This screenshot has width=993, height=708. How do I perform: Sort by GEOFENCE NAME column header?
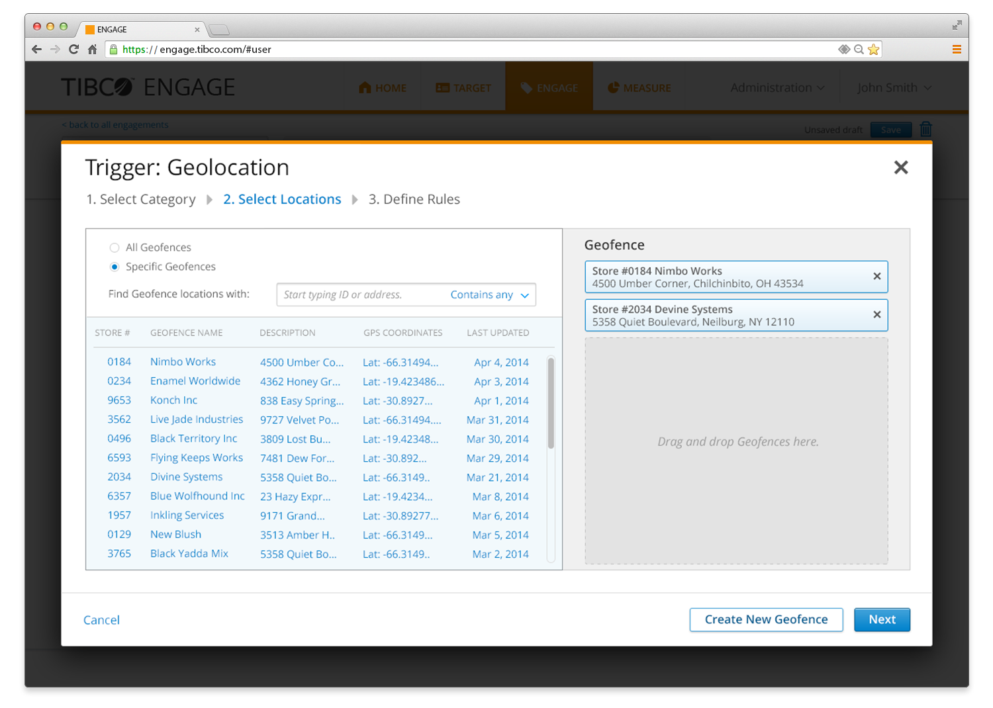tap(186, 333)
